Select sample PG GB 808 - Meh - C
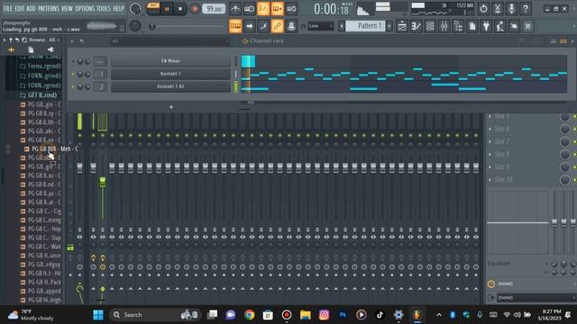Screen dimensions: 577x324 tap(51, 148)
